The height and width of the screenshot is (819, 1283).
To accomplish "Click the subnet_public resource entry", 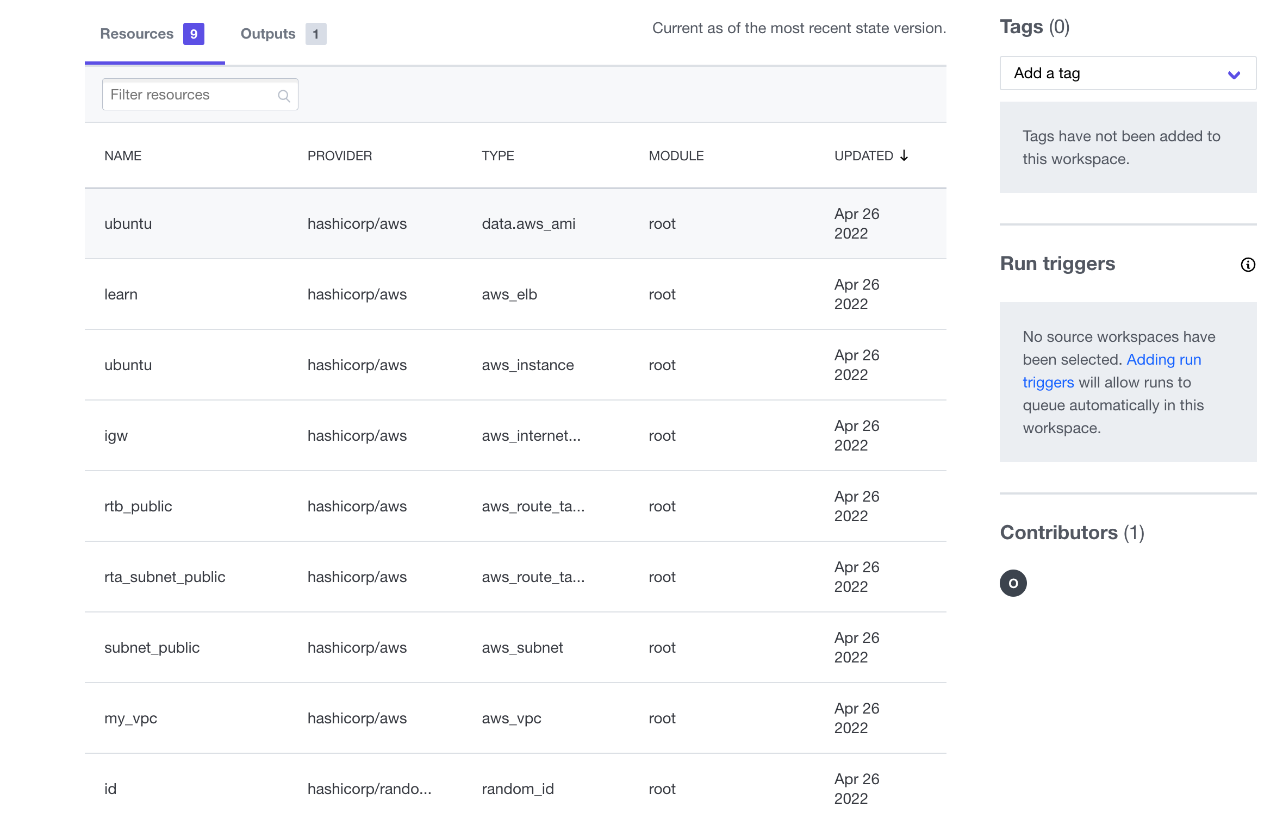I will pos(152,647).
